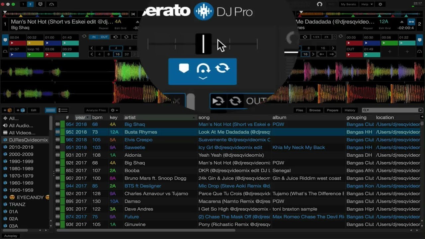Toggle Autoplay at the bottom
The height and width of the screenshot is (239, 425).
[11, 236]
